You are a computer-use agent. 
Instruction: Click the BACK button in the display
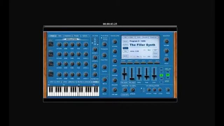[125, 56]
